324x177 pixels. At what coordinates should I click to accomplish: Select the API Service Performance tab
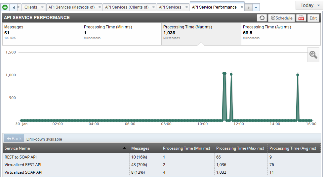(214, 7)
